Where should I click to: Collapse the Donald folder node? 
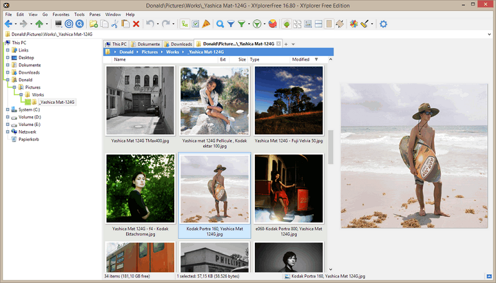[x=7, y=80]
